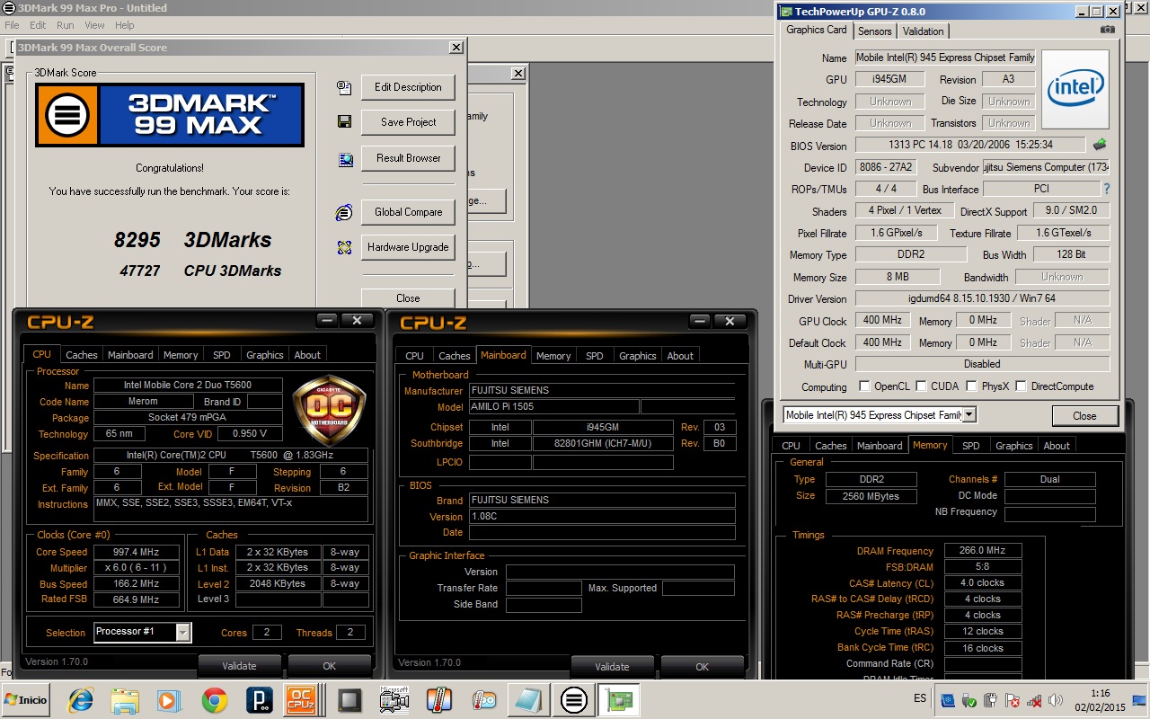Click the notepad taskbar icon
The height and width of the screenshot is (719, 1150).
point(528,699)
